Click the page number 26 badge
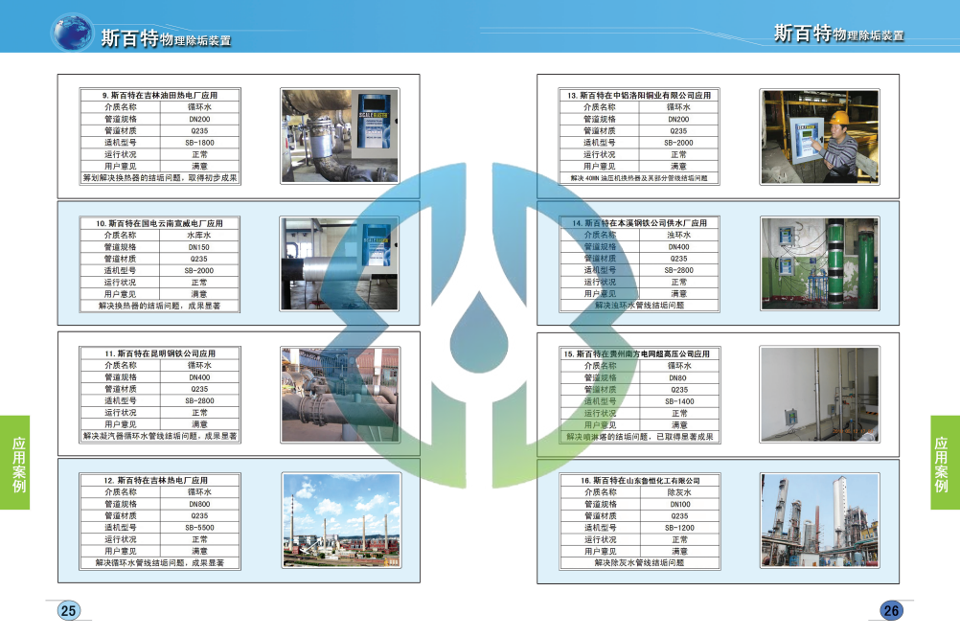The image size is (960, 637). pyautogui.click(x=891, y=610)
